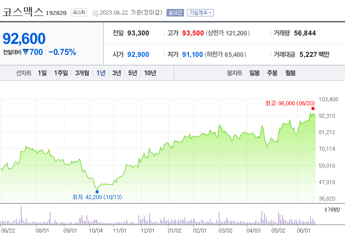345x239 pixels.
Task: Click the red 최고 96,000 high point marker
Action: pos(313,109)
